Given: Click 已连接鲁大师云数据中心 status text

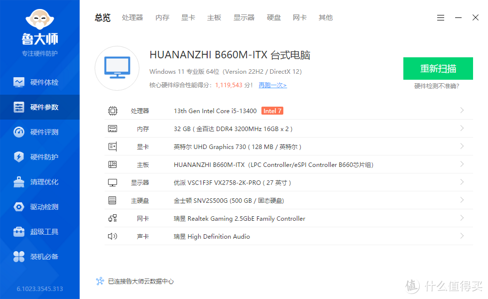Looking at the screenshot, I should (141, 281).
